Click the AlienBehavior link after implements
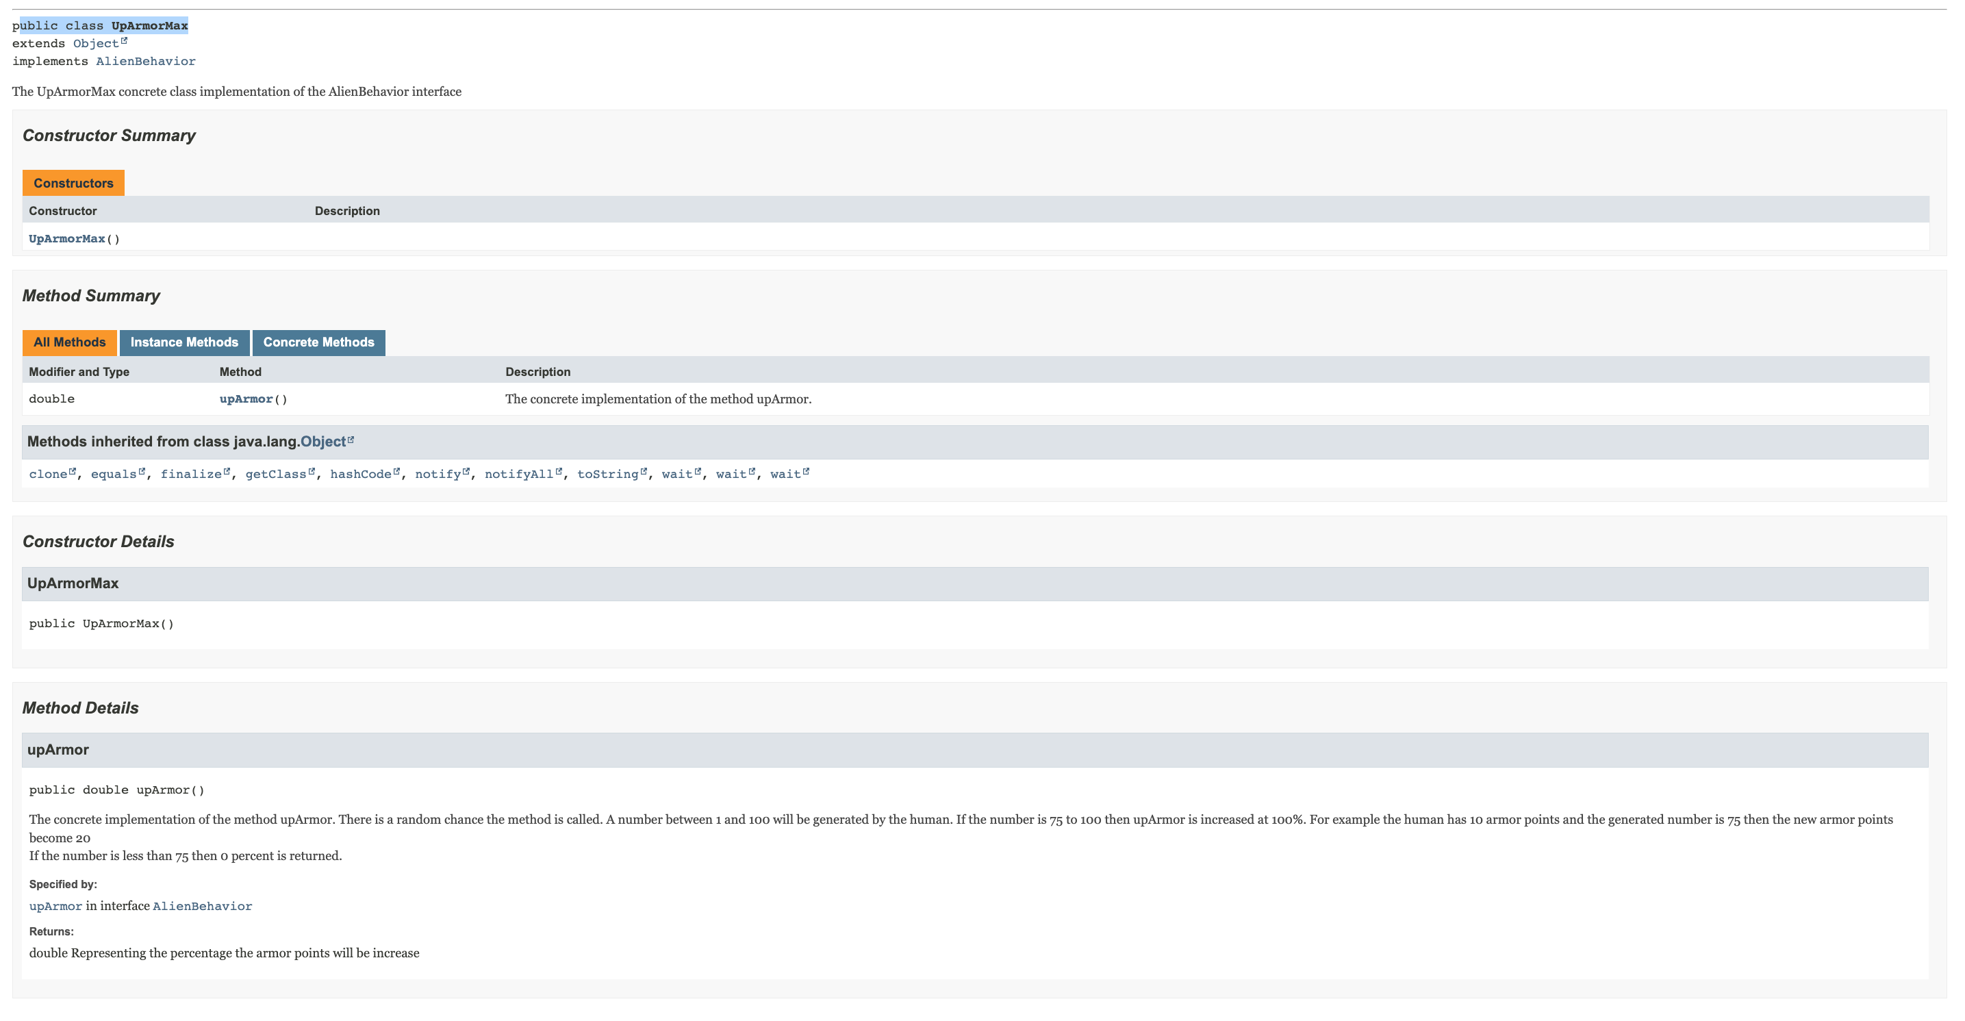1965x1021 pixels. coord(145,61)
